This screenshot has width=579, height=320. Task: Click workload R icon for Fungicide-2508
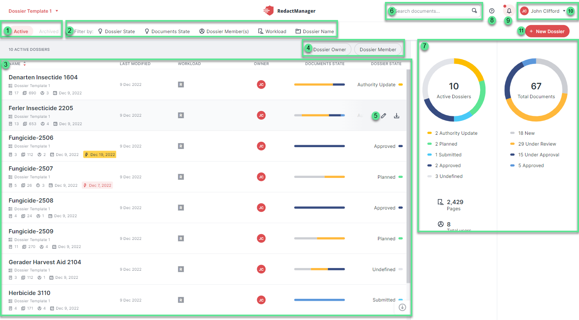[181, 208]
